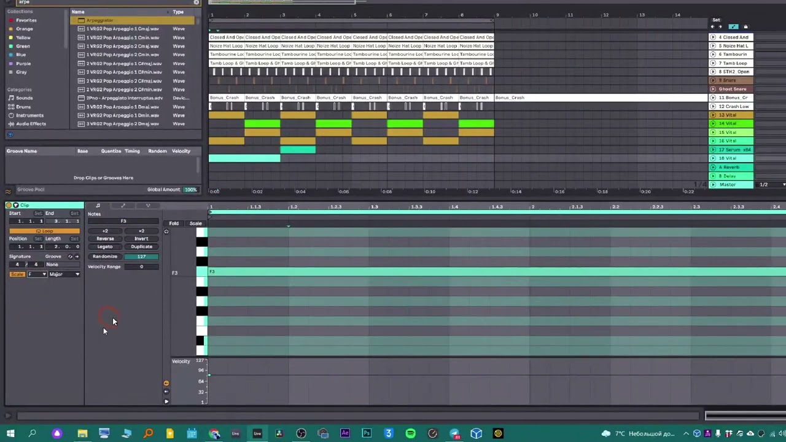Open the Note Expression tab icon
The height and width of the screenshot is (442, 786).
coord(147,206)
